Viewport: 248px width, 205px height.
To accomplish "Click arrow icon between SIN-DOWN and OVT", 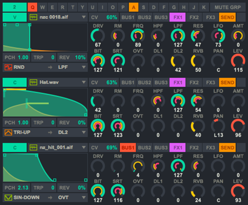I will [x=50, y=197].
